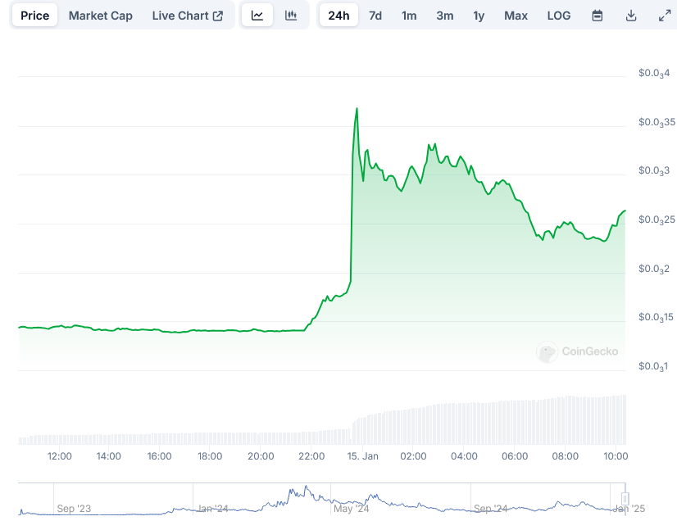Image resolution: width=677 pixels, height=530 pixels.
Task: Download the chart data
Action: tap(631, 16)
